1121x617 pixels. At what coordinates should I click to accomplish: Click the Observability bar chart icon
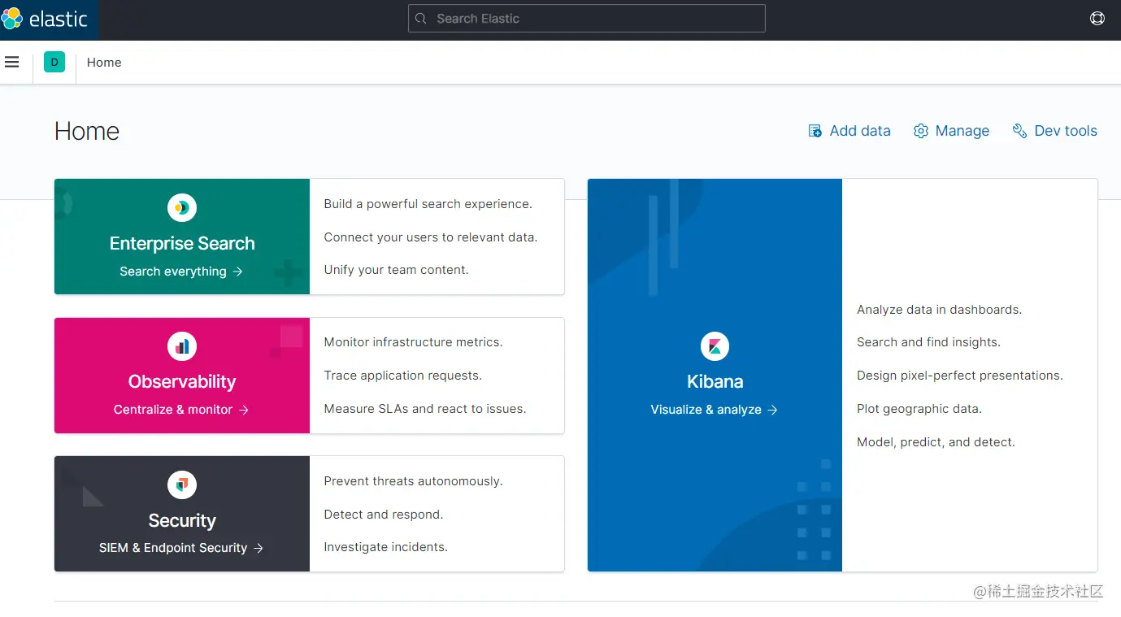pos(182,346)
